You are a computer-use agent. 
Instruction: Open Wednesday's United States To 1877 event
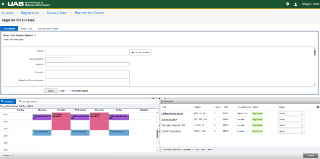(x=80, y=117)
